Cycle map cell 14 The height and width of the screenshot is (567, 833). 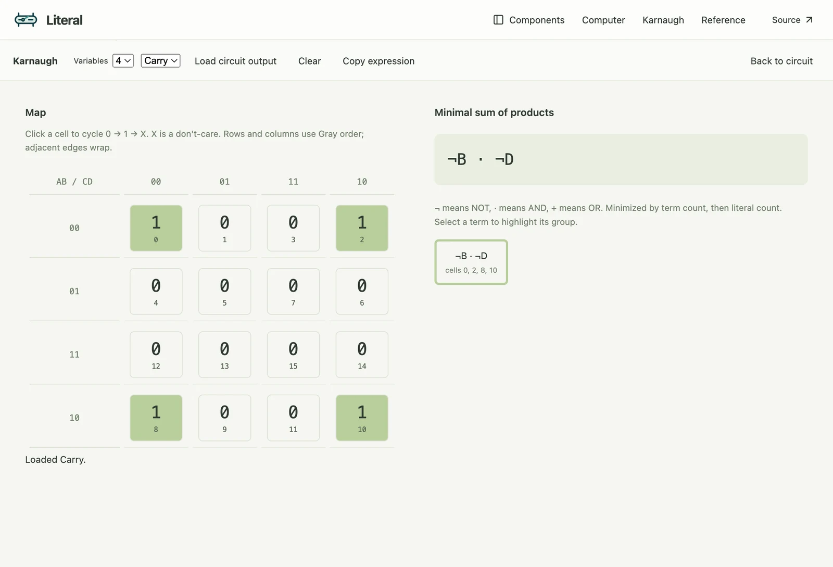(x=362, y=355)
